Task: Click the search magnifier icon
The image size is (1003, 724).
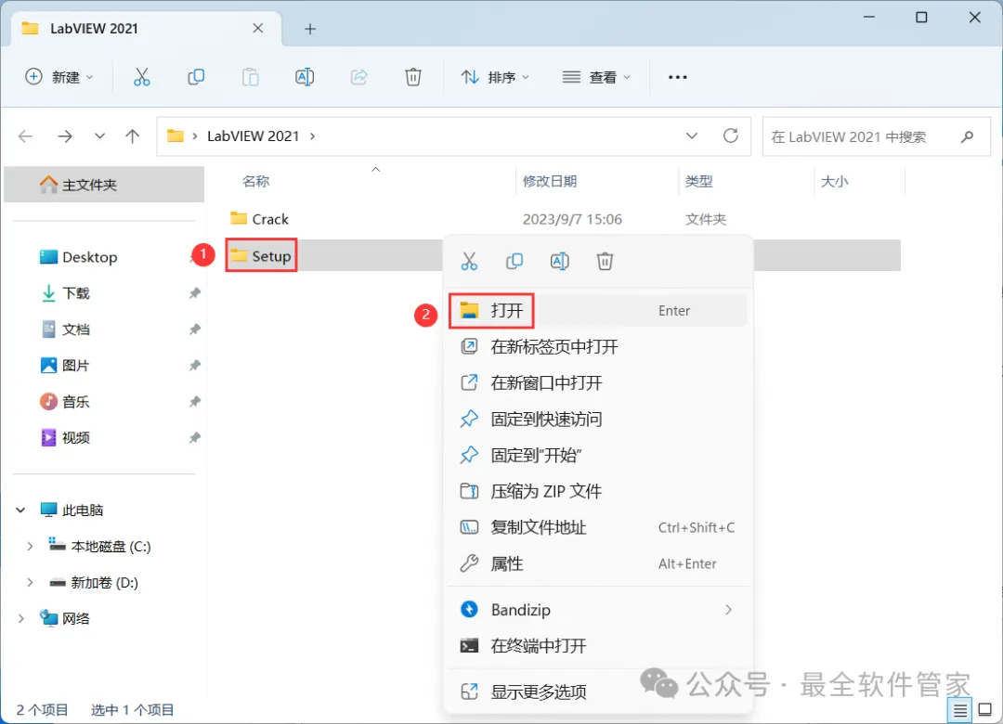Action: [967, 136]
